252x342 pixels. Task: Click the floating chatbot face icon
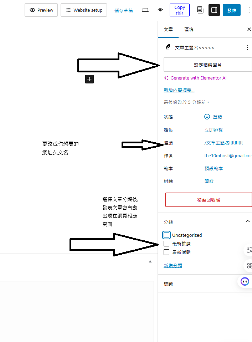pos(245,281)
